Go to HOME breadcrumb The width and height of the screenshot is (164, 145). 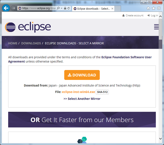pos(13,43)
